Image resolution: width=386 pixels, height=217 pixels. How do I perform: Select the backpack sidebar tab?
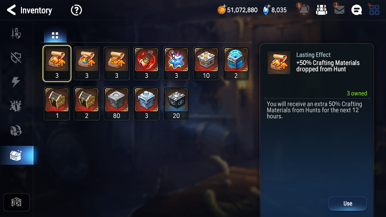click(16, 131)
